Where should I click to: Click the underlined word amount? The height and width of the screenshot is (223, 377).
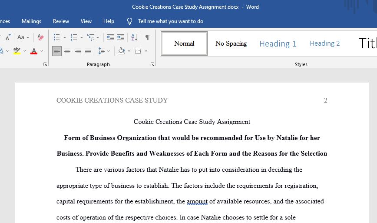click(x=197, y=201)
